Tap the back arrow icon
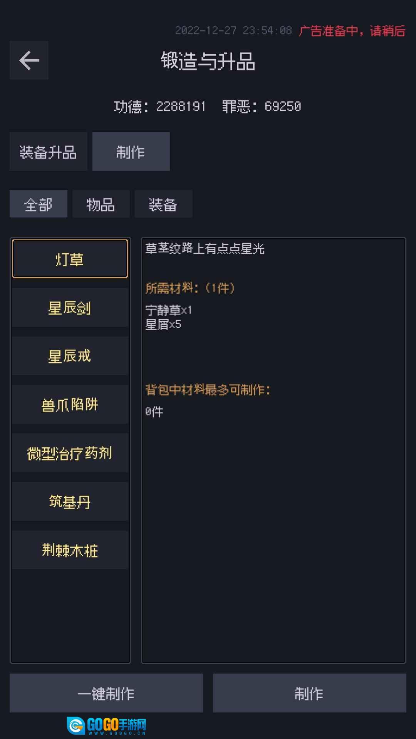Image resolution: width=416 pixels, height=739 pixels. 29,60
